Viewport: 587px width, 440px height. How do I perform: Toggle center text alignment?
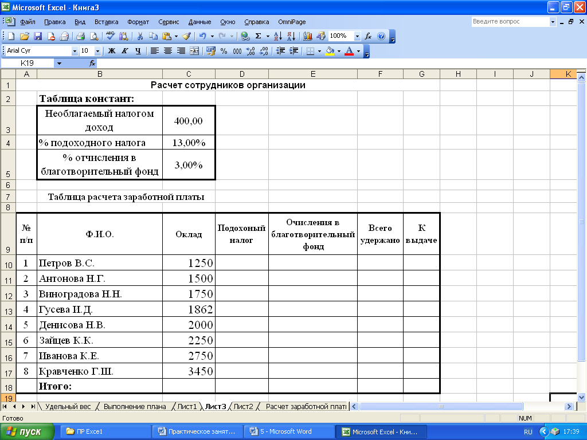pos(168,51)
